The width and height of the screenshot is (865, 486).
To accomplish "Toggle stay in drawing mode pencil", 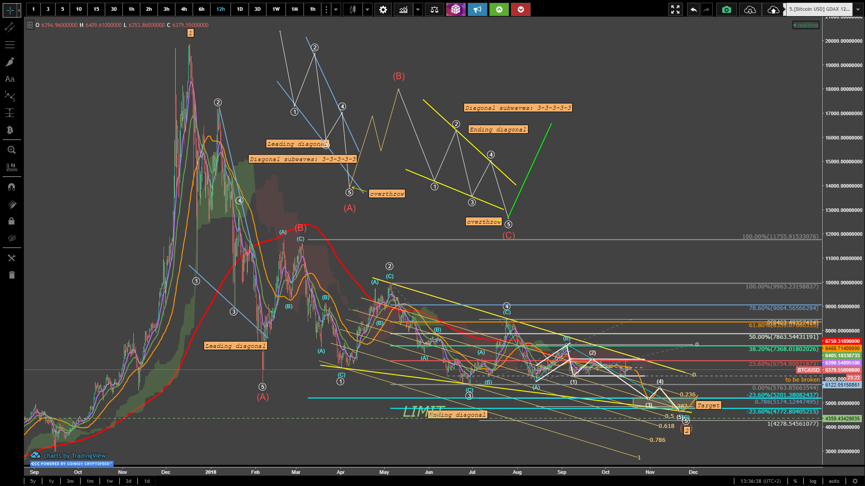I will pyautogui.click(x=12, y=204).
